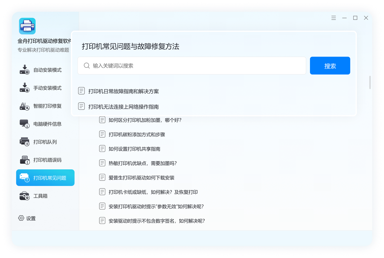The height and width of the screenshot is (258, 384).
Task: Select the highlighted 打印机常见问题 item
Action: tap(45, 178)
